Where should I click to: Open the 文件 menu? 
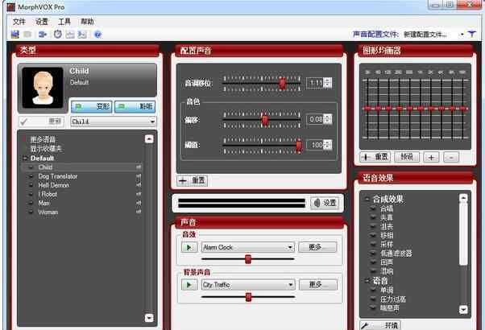click(19, 21)
